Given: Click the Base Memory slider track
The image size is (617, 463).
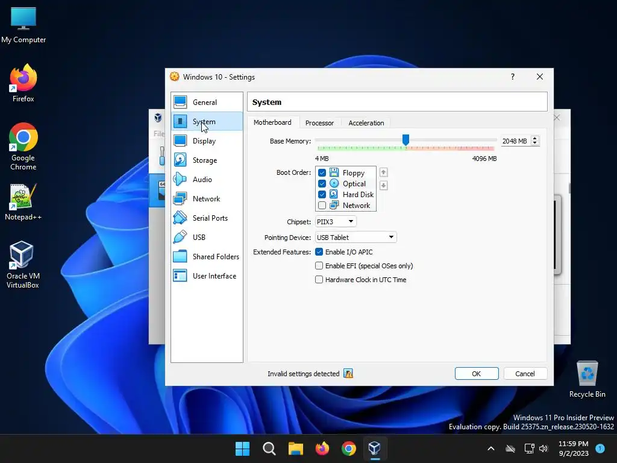Looking at the screenshot, I should pyautogui.click(x=406, y=140).
